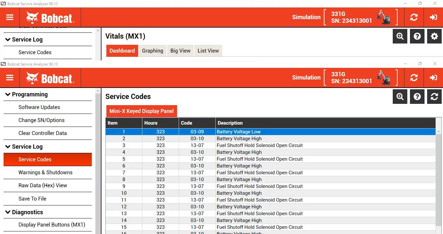Open help on the Vitals (MX1) panel

pos(417,36)
